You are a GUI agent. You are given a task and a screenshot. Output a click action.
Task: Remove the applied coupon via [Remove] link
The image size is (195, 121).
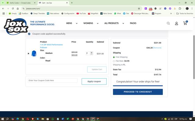pos(157,48)
